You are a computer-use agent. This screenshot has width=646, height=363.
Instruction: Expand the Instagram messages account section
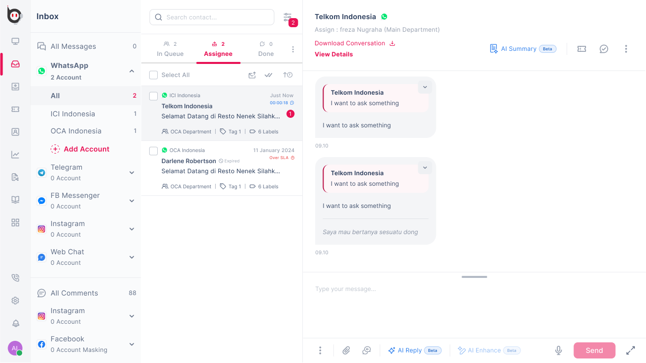click(x=132, y=229)
